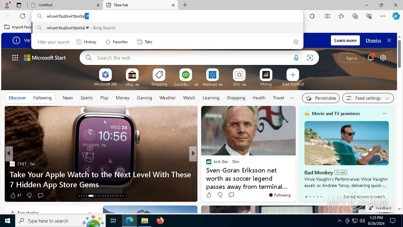Image resolution: width=403 pixels, height=227 pixels.
Task: Open the Money shortcut
Action: point(266,78)
